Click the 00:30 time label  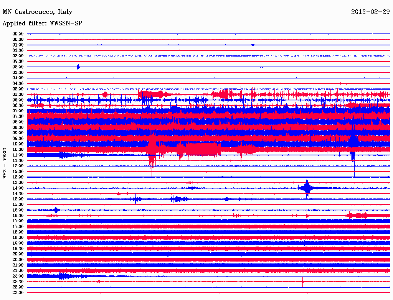18,39
